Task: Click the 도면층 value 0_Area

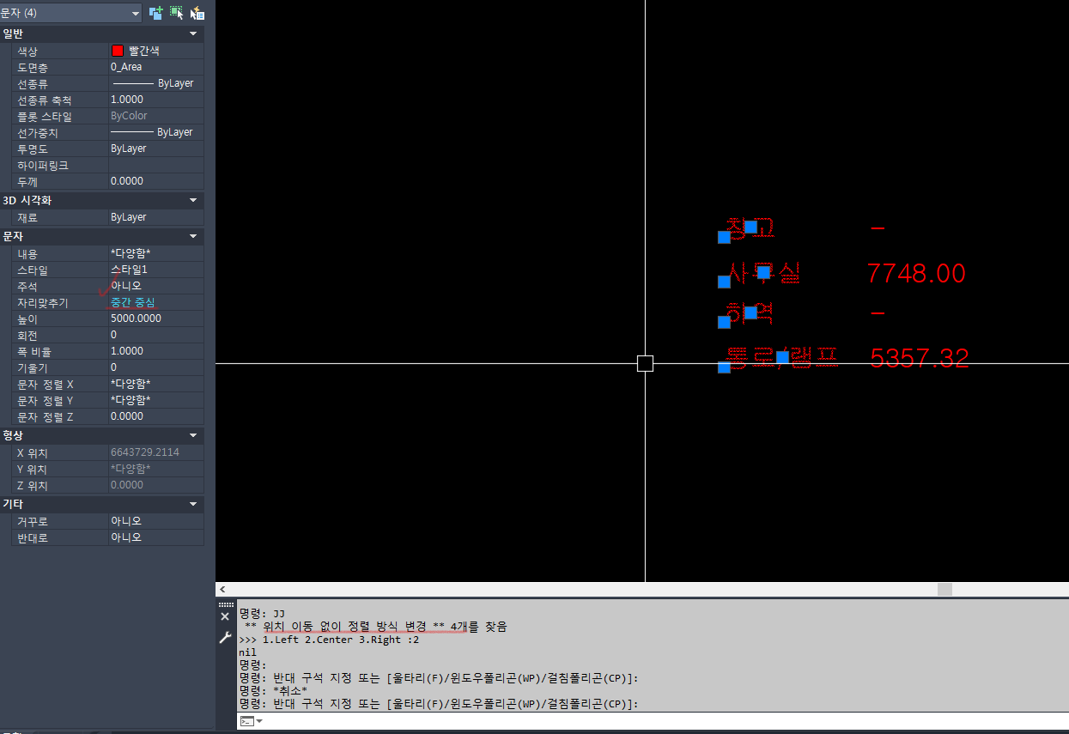Action: [x=156, y=67]
